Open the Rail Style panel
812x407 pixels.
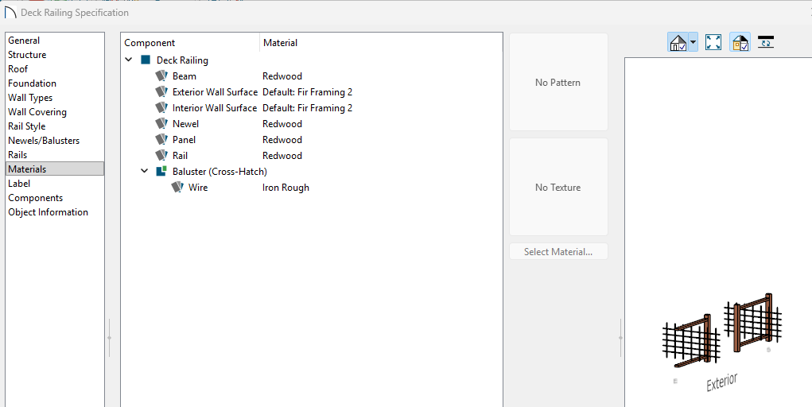[27, 126]
